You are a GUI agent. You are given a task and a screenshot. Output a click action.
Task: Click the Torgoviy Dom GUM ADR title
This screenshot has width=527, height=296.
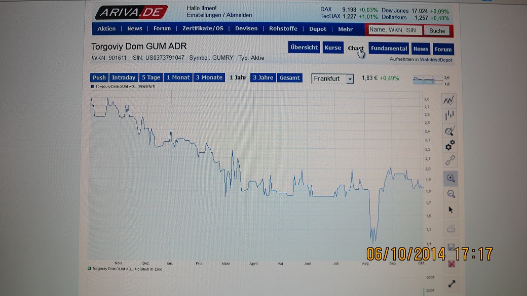[x=139, y=47]
